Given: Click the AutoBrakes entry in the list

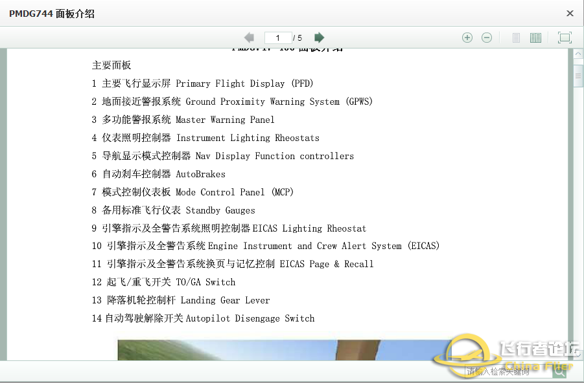Looking at the screenshot, I should [x=158, y=174].
